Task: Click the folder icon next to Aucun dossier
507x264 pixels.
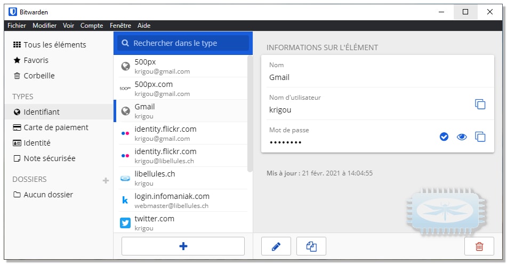Action: 17,195
